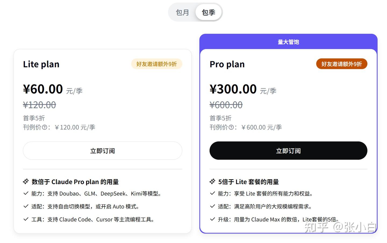Click the Lite plan card title
Image resolution: width=387 pixels, height=243 pixels.
tap(41, 64)
